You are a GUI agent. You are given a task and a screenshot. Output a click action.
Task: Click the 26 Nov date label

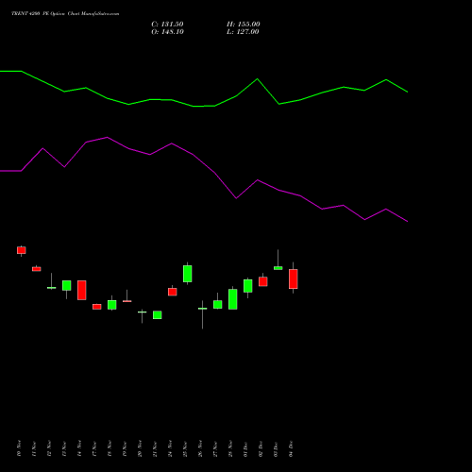point(200,448)
